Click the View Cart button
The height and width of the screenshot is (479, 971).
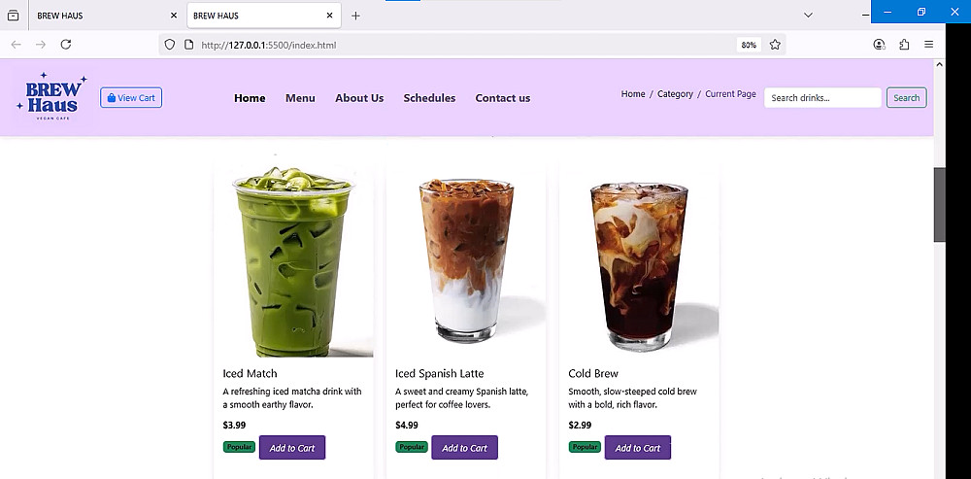coord(131,98)
